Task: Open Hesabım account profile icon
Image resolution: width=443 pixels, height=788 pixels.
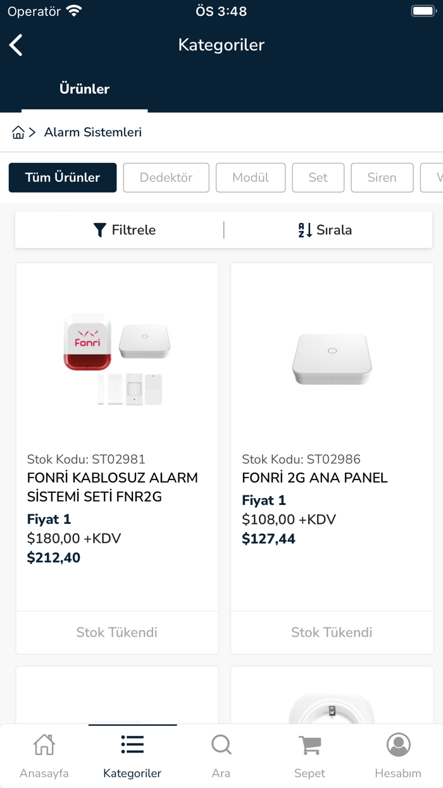Action: [398, 745]
